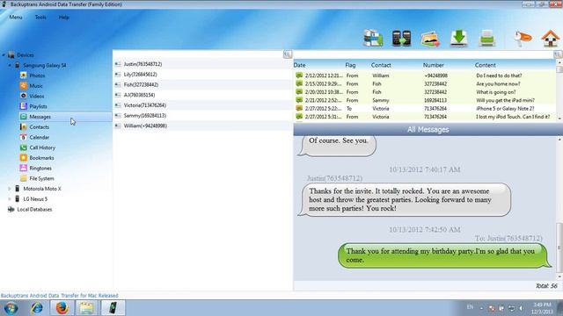
Task: Select Ringtones in the sidebar
Action: click(x=40, y=168)
